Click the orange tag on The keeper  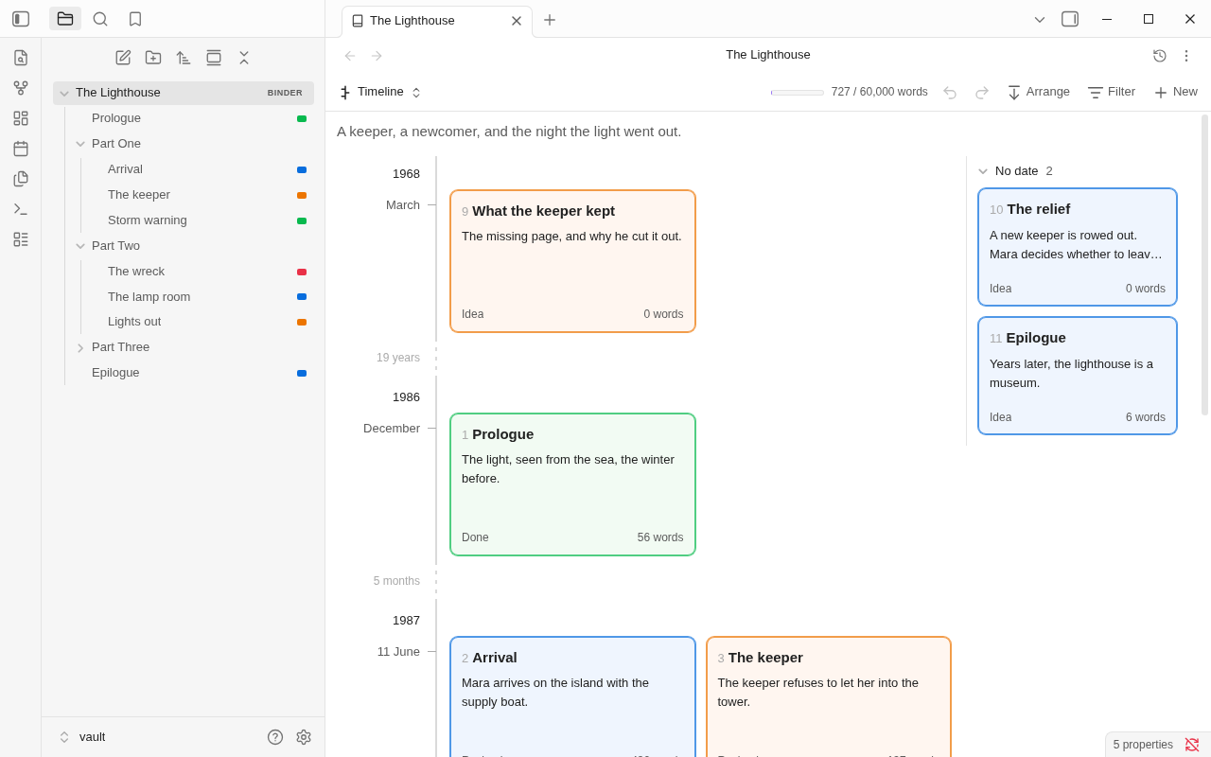pyautogui.click(x=302, y=195)
